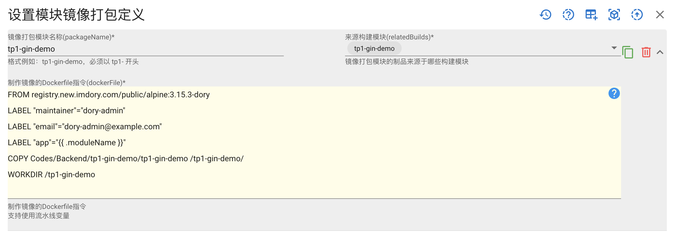678x234 pixels.
Task: Click the LABEL maintainer line
Action: [66, 110]
